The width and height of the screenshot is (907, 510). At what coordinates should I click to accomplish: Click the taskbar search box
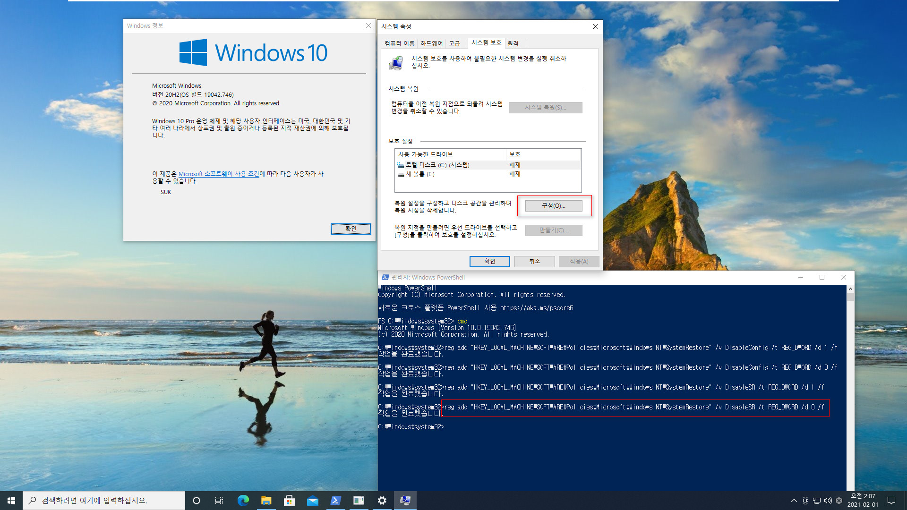click(x=104, y=500)
